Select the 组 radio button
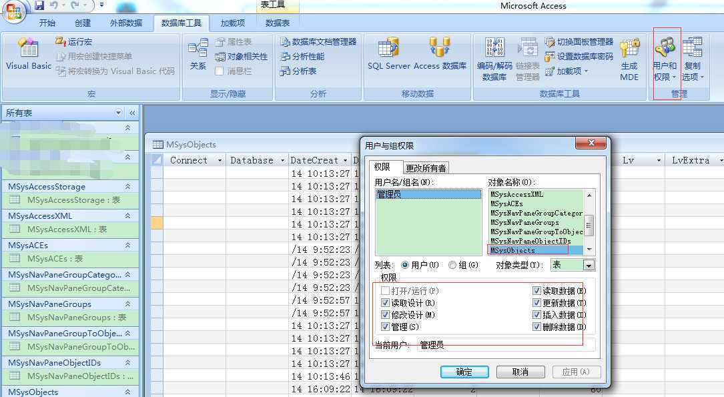This screenshot has width=724, height=397. 452,265
